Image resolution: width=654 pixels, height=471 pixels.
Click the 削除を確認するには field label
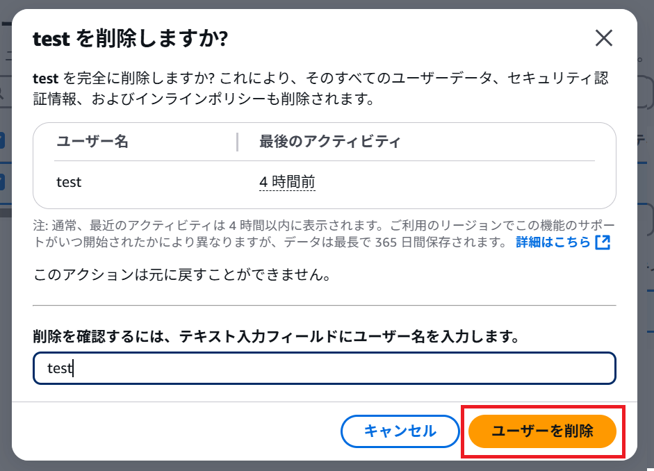[276, 337]
